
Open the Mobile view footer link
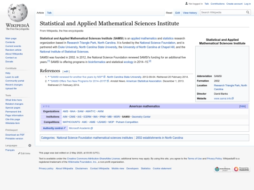[x=118, y=168]
